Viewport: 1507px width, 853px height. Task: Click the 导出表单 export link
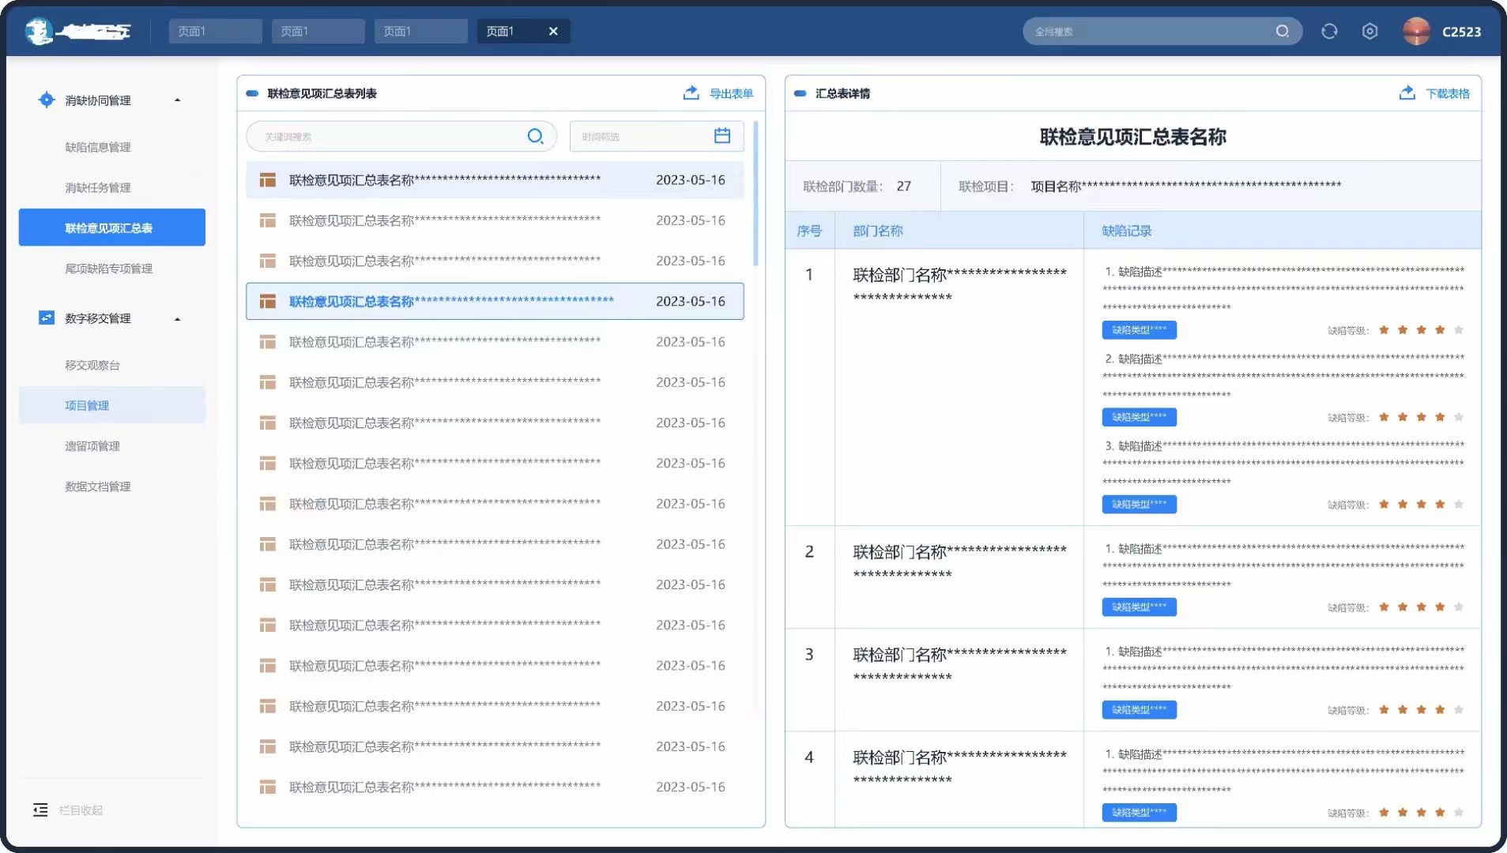pyautogui.click(x=731, y=93)
